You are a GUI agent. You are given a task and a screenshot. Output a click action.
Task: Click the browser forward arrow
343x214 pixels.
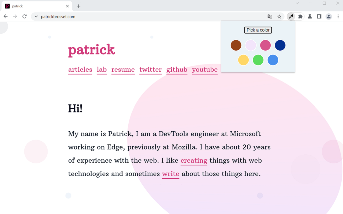pos(15,17)
